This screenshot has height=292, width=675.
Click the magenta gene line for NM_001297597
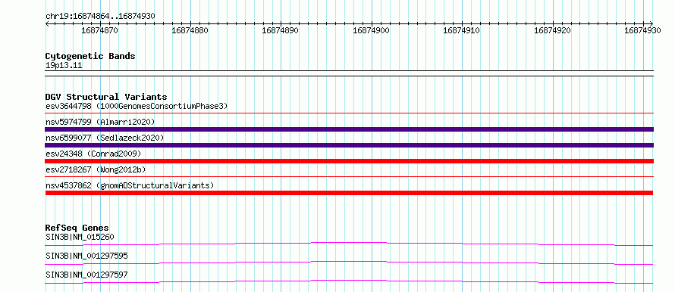click(349, 281)
